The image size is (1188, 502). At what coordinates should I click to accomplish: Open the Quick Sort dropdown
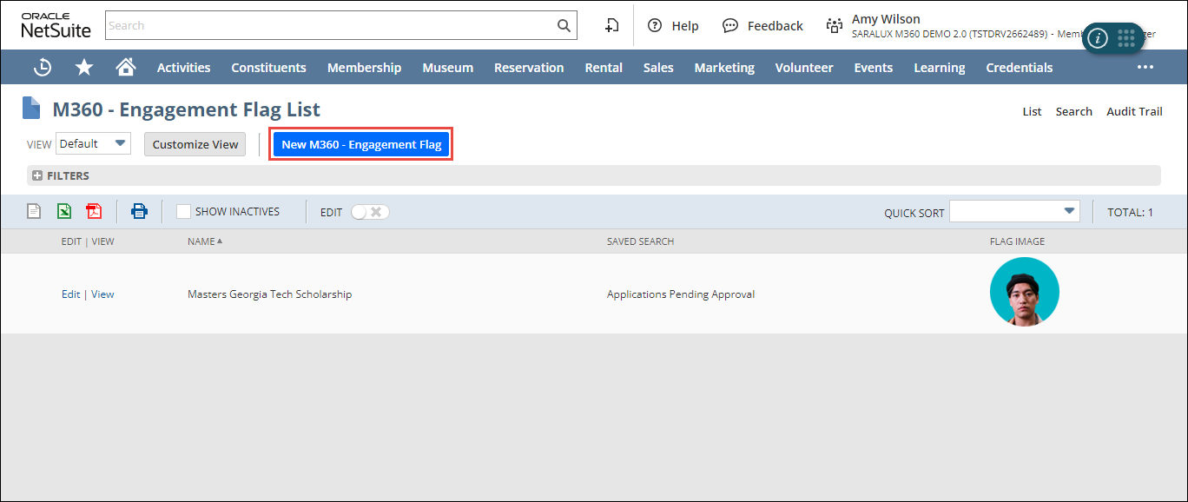1013,211
